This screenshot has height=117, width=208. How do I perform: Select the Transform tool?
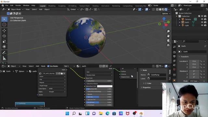point(4,46)
